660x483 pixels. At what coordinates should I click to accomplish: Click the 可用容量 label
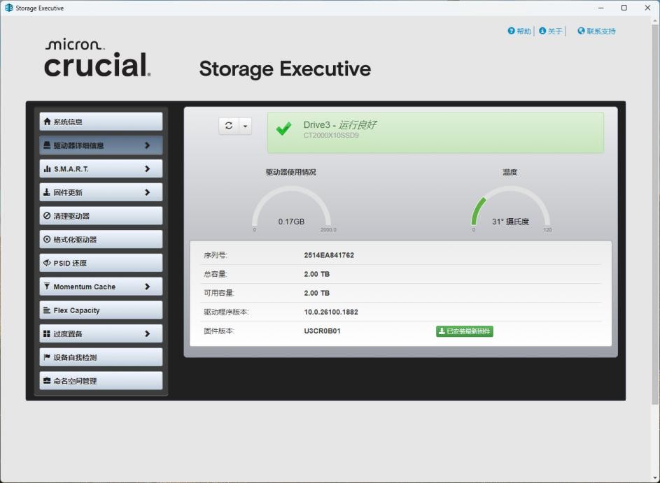219,293
